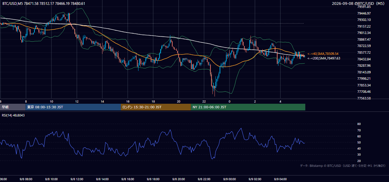Click the RSI 30 level label
Image resolution: width=389 pixels, height=182 pixels.
point(359,154)
